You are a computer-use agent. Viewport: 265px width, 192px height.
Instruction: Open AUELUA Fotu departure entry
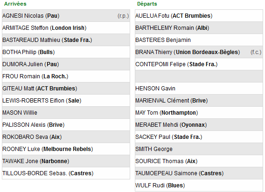point(199,16)
